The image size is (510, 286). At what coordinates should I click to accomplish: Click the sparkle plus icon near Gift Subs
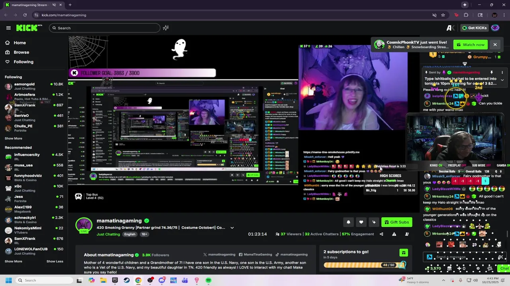374,222
